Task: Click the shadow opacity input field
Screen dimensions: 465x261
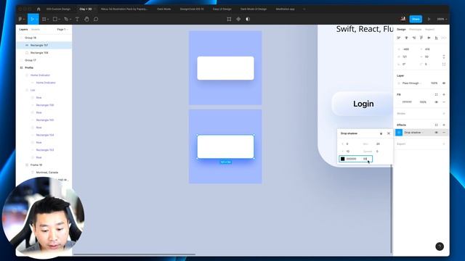Action: 366,159
